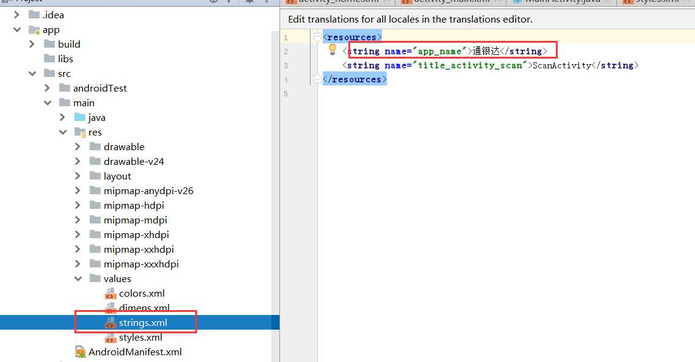Click the layout folder icon

click(x=95, y=176)
